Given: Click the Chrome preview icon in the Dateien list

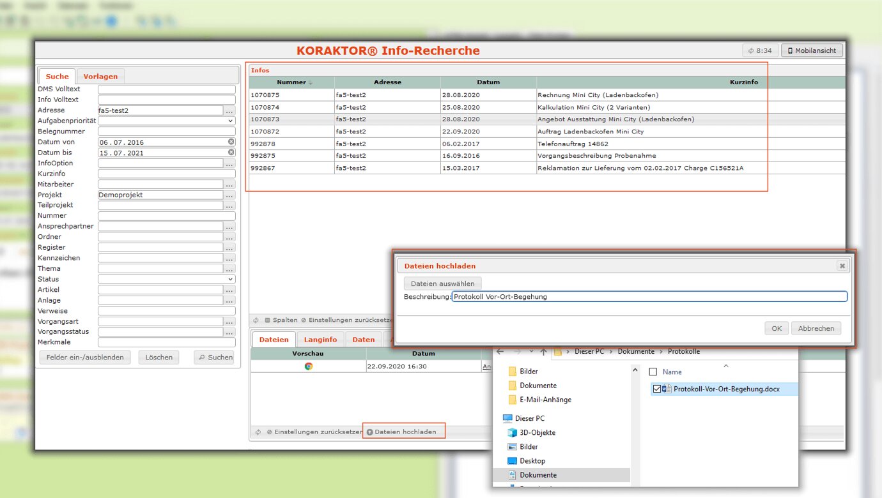Looking at the screenshot, I should [309, 366].
